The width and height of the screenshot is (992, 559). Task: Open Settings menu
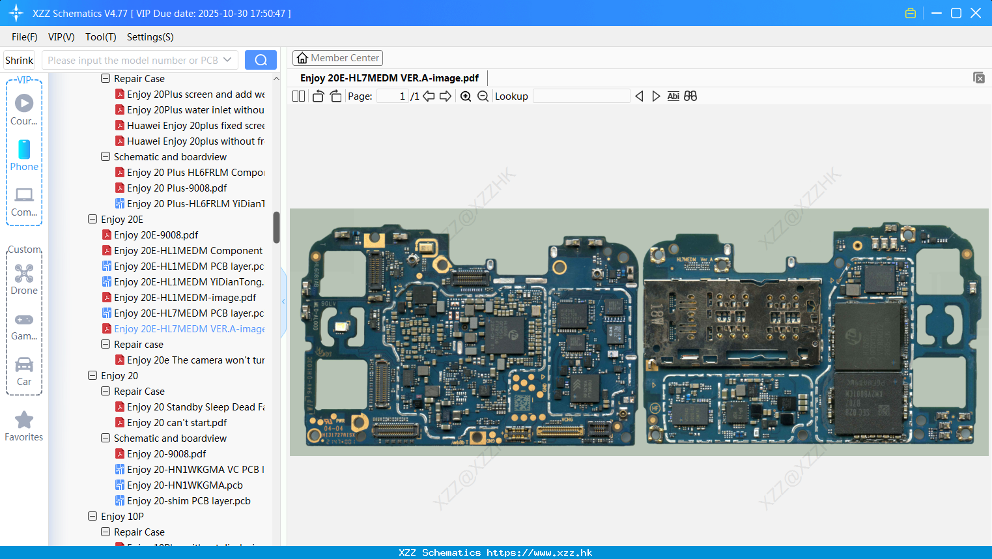[150, 37]
